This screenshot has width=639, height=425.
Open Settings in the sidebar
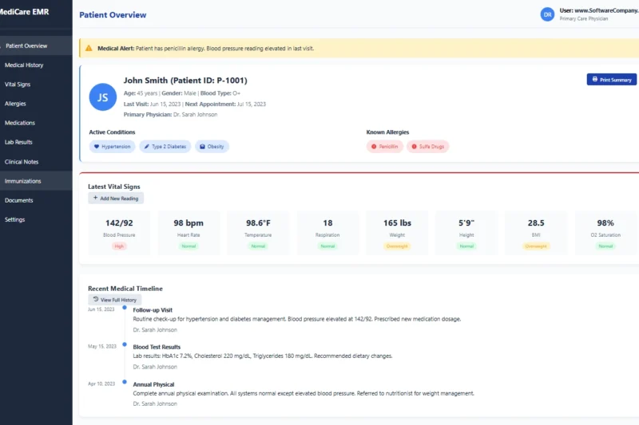(x=36, y=219)
